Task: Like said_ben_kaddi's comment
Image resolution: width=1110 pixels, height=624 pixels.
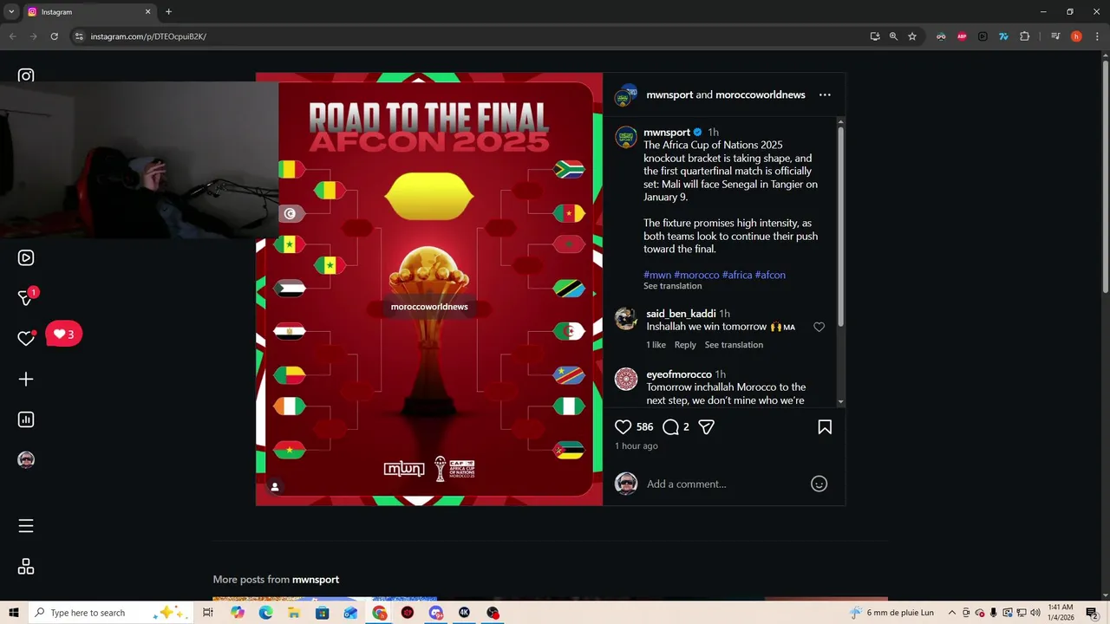Action: [819, 327]
